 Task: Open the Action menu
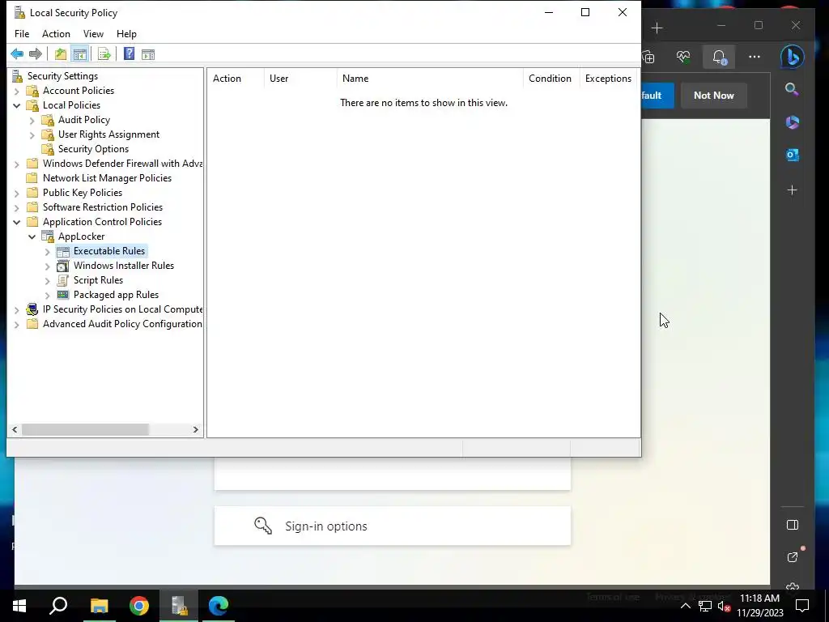point(56,34)
